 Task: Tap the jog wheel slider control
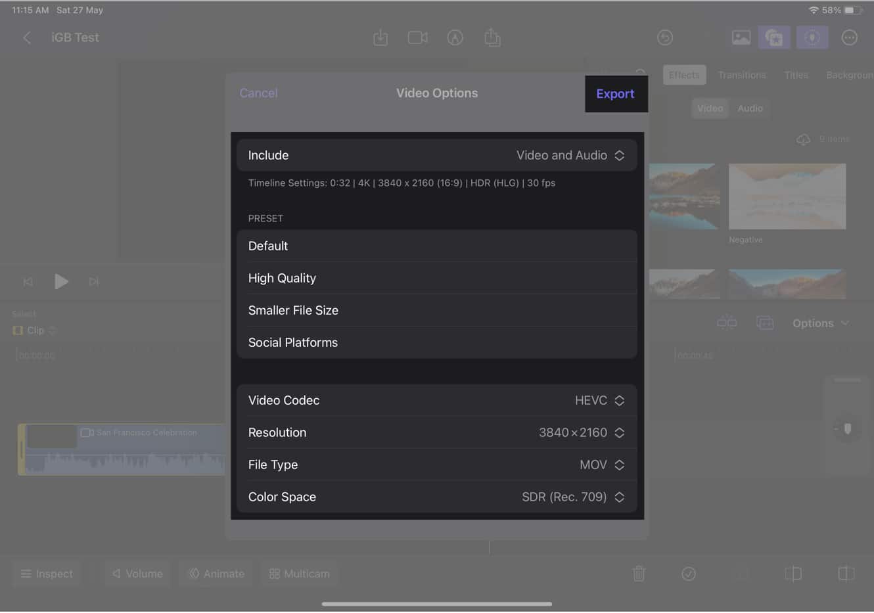point(847,428)
